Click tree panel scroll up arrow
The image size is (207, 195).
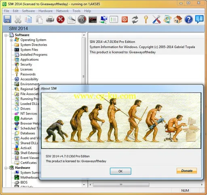[84, 35]
